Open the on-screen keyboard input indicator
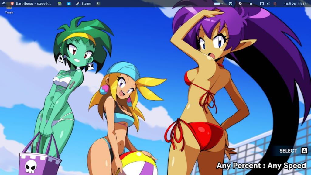Screen dimensions: 311x175 coord(231,4)
